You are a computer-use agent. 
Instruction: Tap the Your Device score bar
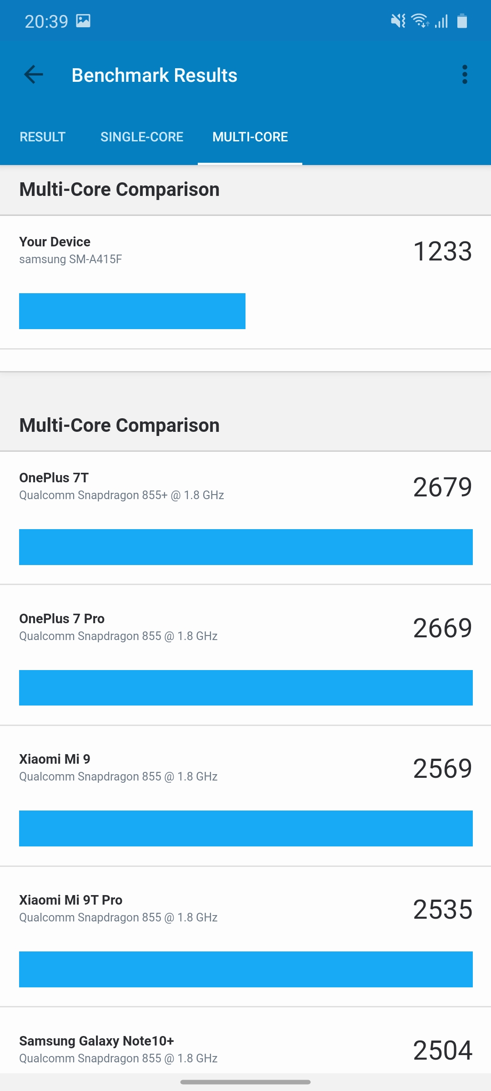point(132,311)
